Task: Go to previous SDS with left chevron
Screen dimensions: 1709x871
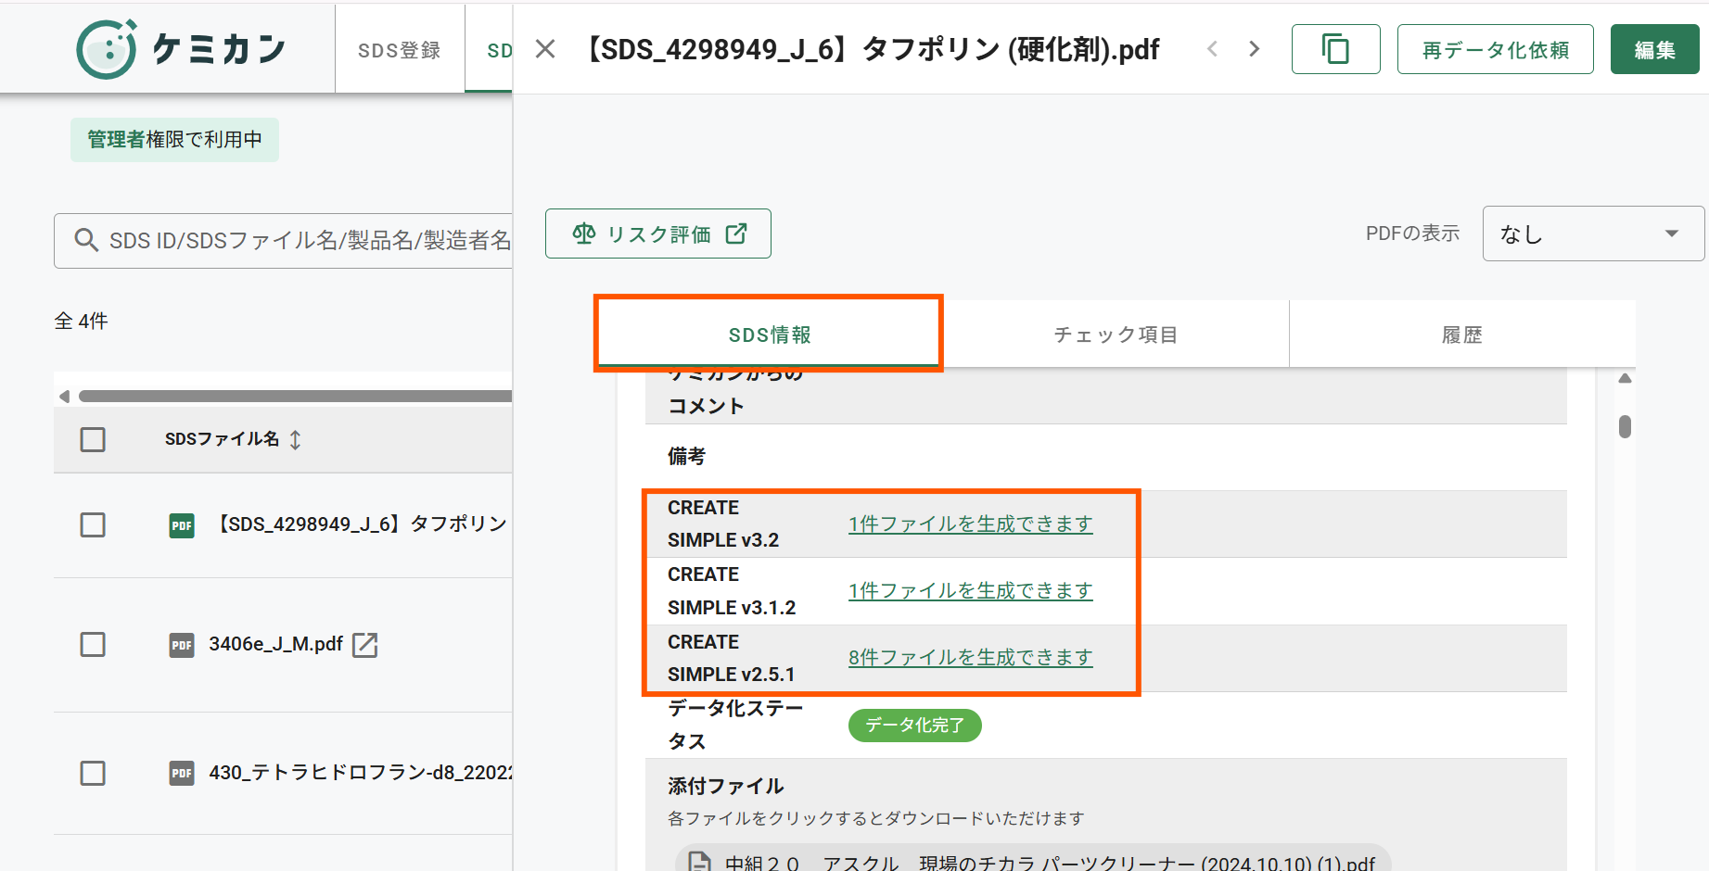Action: coord(1212,49)
